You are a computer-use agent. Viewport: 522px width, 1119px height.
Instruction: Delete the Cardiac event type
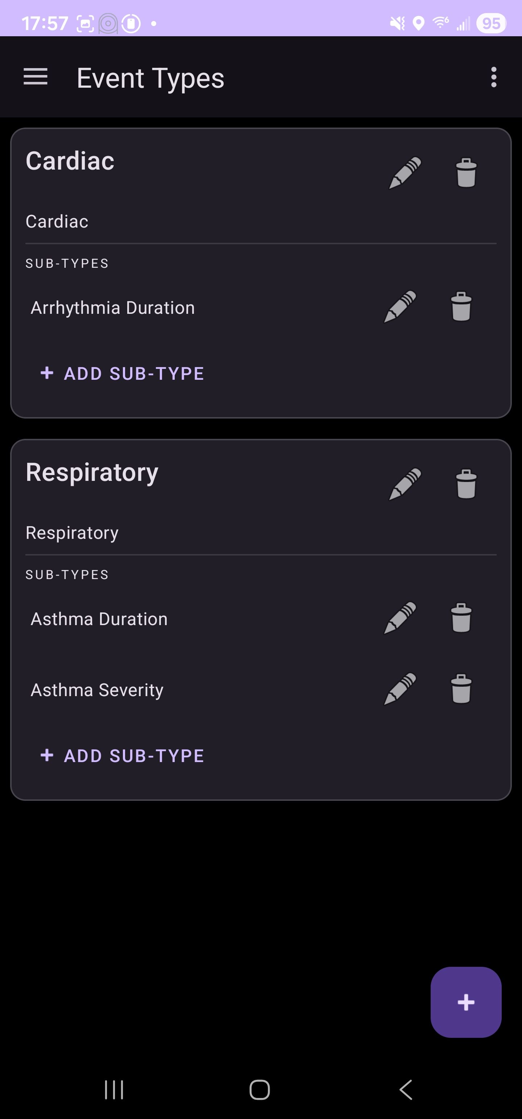point(466,172)
